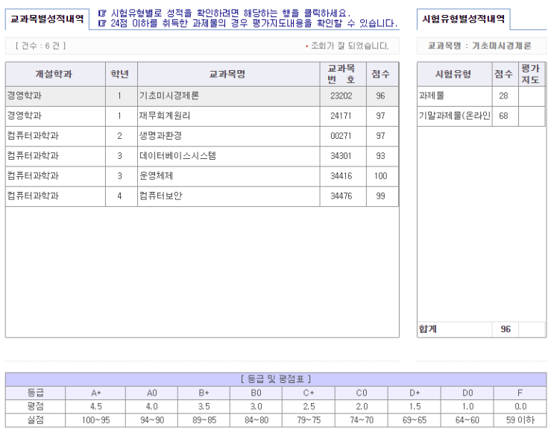
Task: Click the 100~95 score range cell
Action: click(95, 420)
